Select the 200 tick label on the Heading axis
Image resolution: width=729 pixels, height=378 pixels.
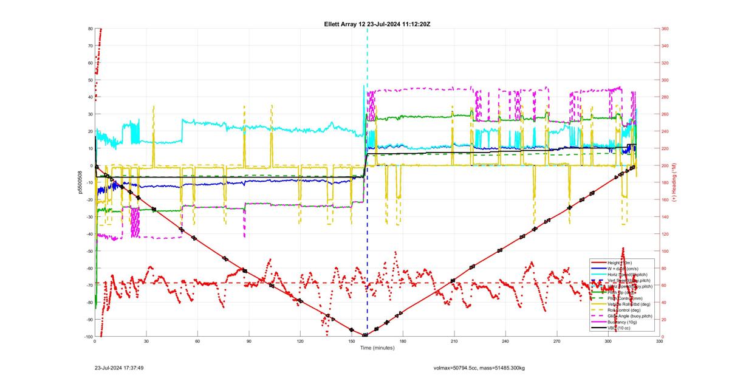click(x=666, y=165)
